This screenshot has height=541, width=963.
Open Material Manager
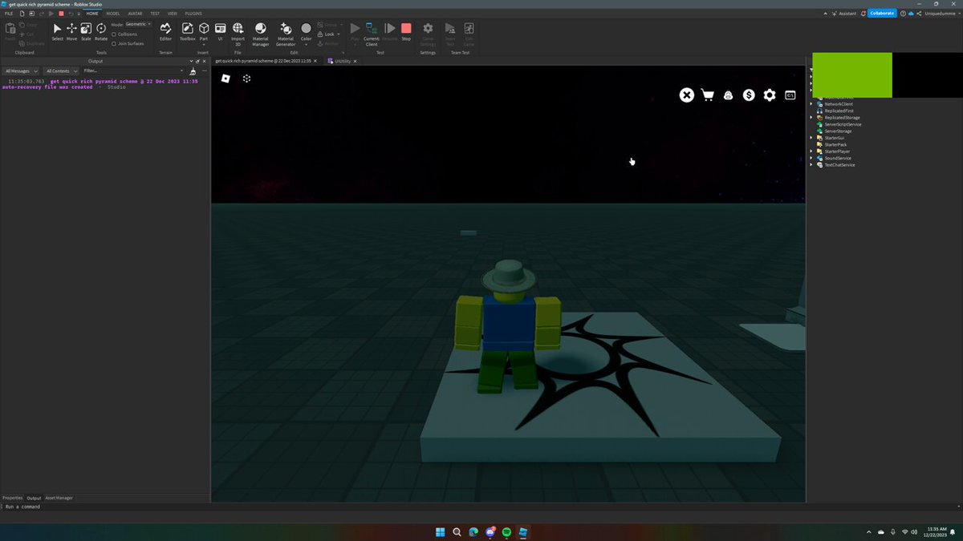click(x=261, y=34)
